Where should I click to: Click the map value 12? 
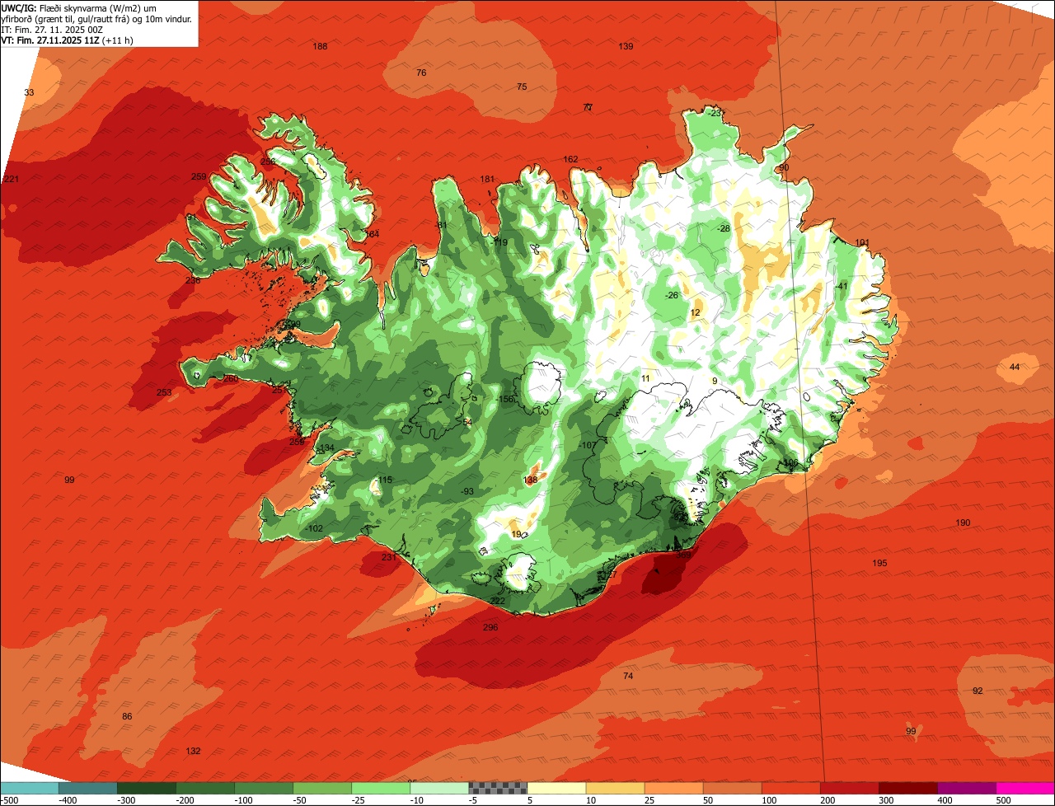coord(695,312)
